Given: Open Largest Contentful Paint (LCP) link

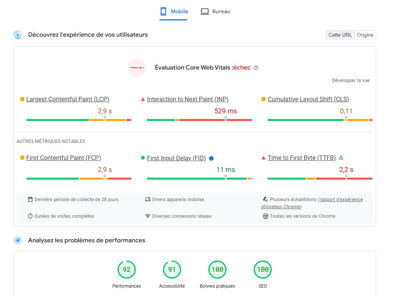Looking at the screenshot, I should click(68, 99).
